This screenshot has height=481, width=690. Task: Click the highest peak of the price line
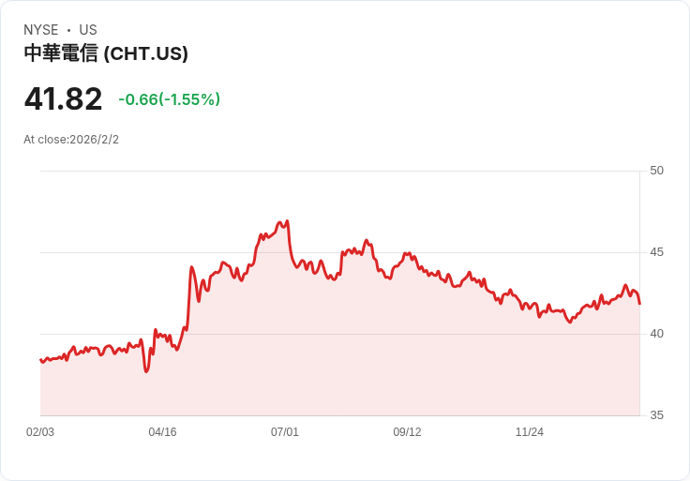coord(287,221)
